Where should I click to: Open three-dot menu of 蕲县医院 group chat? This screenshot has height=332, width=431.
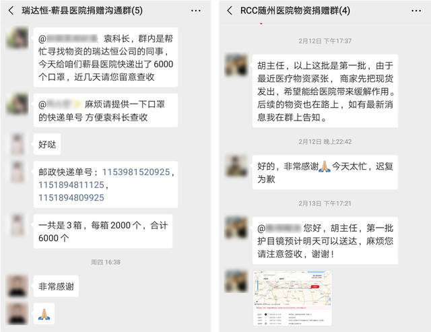tap(195, 11)
